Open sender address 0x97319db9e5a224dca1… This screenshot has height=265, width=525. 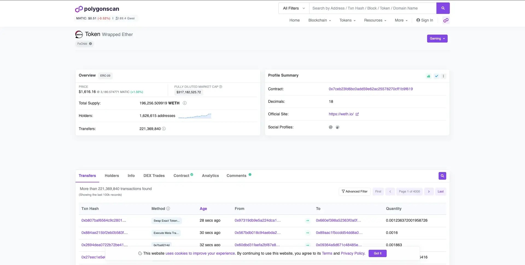click(x=258, y=221)
